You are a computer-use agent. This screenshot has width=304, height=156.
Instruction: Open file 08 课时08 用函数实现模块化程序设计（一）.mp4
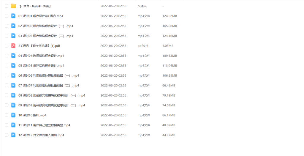coord(52,95)
